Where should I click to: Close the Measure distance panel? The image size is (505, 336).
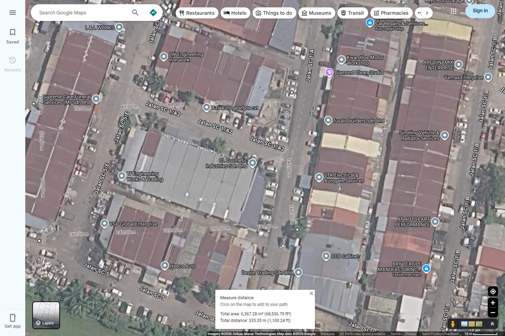pyautogui.click(x=311, y=293)
